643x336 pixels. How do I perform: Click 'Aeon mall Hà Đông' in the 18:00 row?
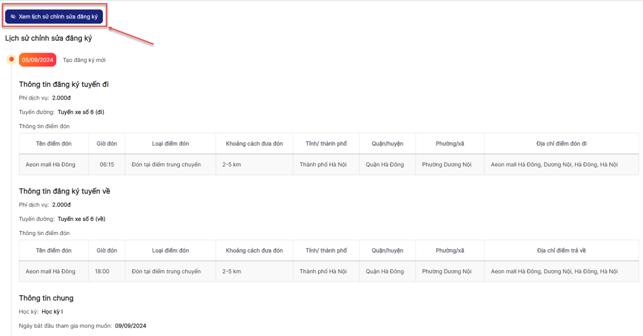(50, 271)
